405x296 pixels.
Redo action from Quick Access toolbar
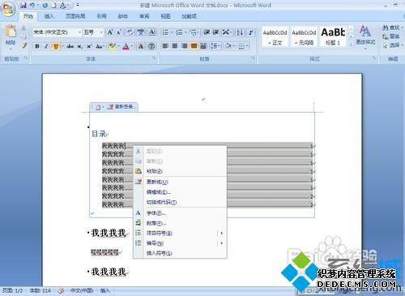coord(45,5)
